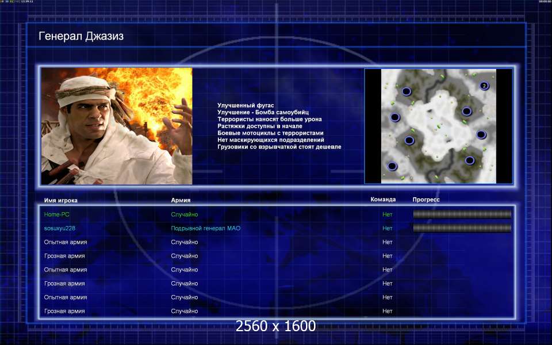
Task: Click 'Грузовики со взрывчаткой стоят дешевле'
Action: (x=279, y=147)
